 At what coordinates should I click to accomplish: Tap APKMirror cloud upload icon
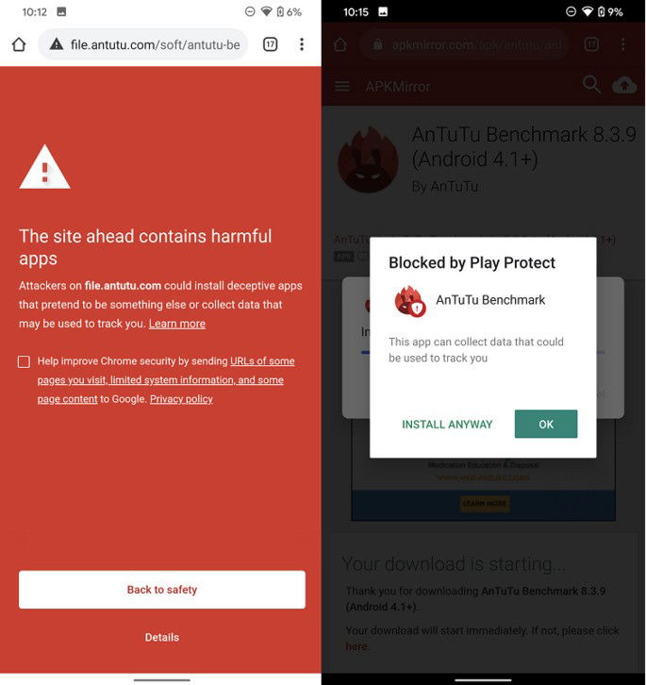(624, 86)
